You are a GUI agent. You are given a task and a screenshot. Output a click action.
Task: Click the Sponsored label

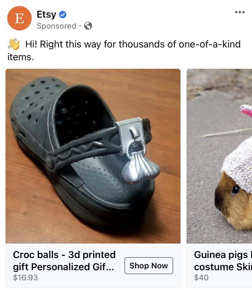click(56, 26)
